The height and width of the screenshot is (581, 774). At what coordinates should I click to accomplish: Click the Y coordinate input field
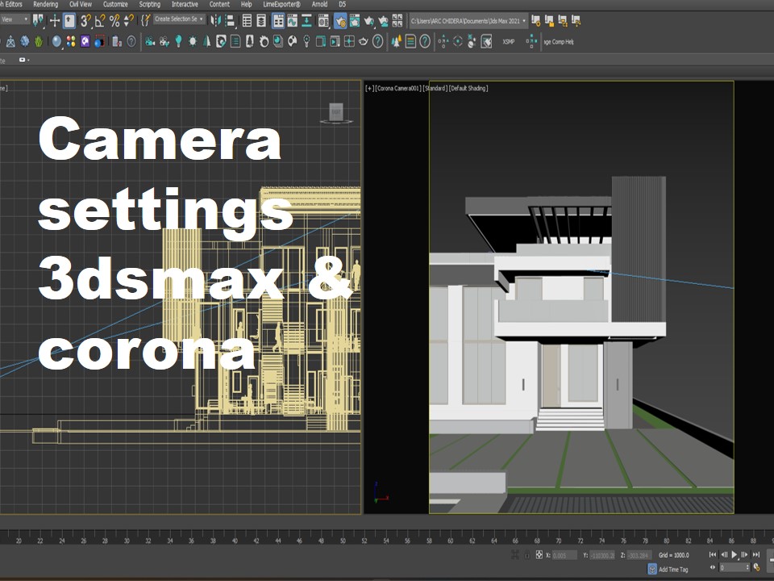(601, 555)
